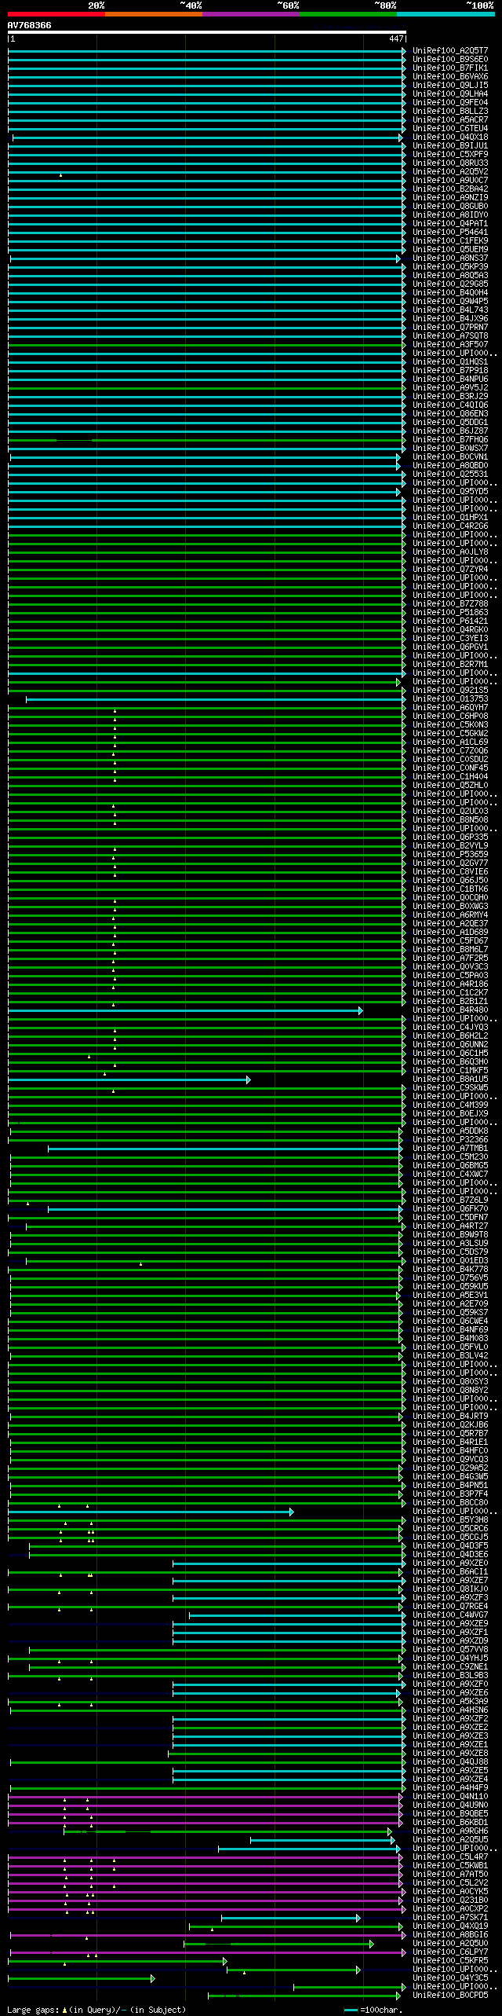Select UniRef100_A9RGH6 hit label
This screenshot has height=2016, width=502.
(x=450, y=1831)
